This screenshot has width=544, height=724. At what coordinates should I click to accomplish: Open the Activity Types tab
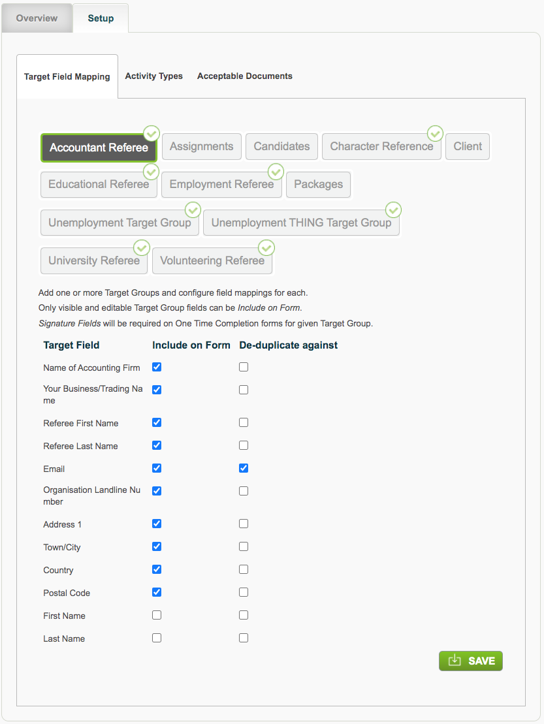point(153,76)
